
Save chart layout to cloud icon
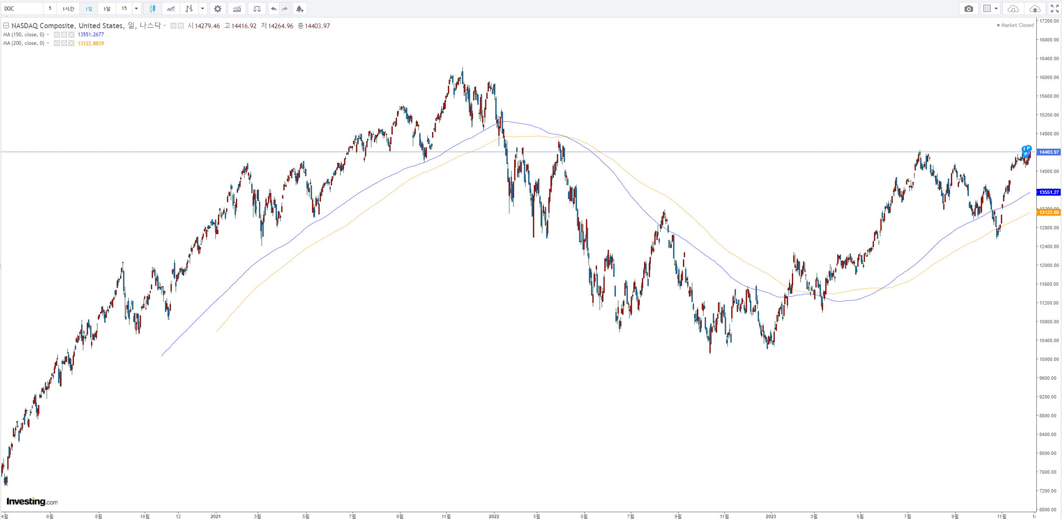(x=1035, y=9)
